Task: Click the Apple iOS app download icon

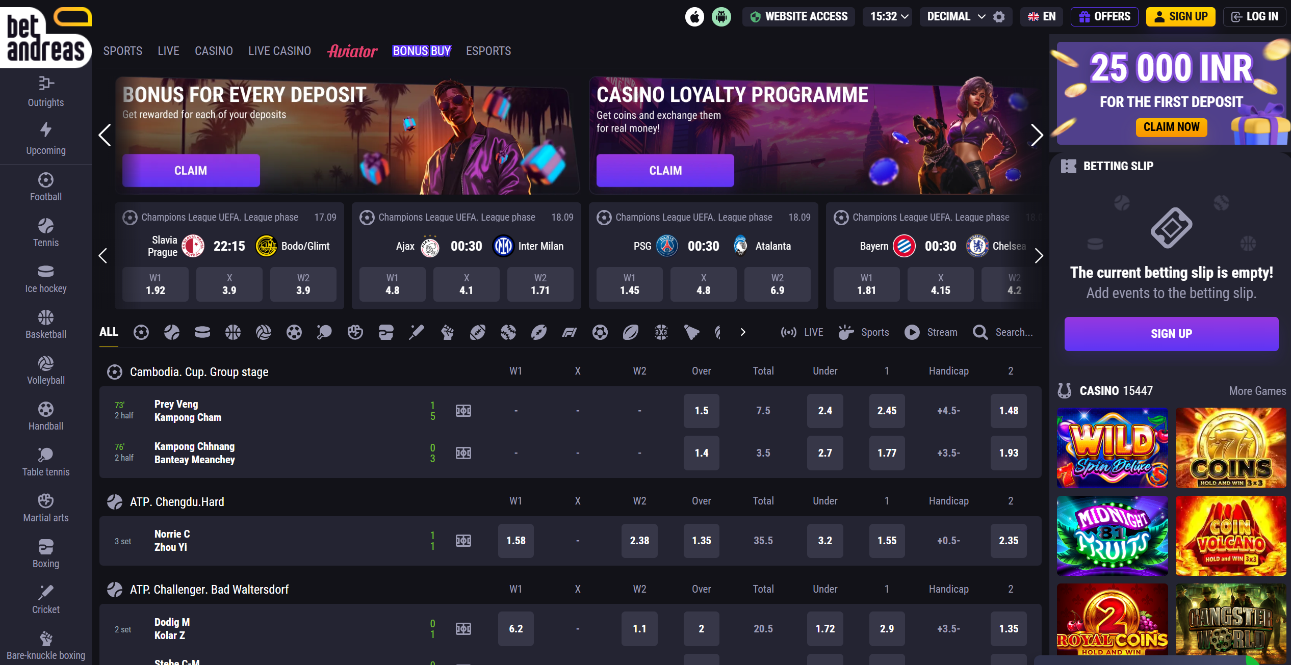Action: (694, 17)
